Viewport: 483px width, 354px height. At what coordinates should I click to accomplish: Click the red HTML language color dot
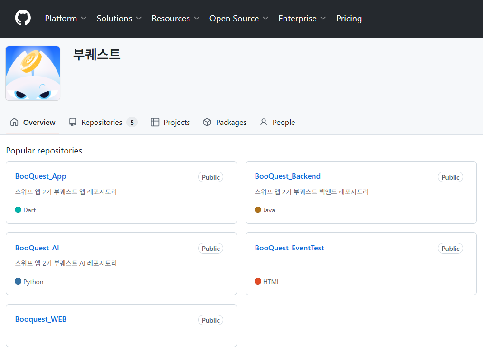pos(258,281)
